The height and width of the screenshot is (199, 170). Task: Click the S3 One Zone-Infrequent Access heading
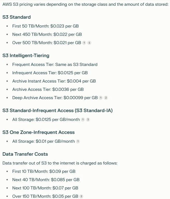click(39, 132)
